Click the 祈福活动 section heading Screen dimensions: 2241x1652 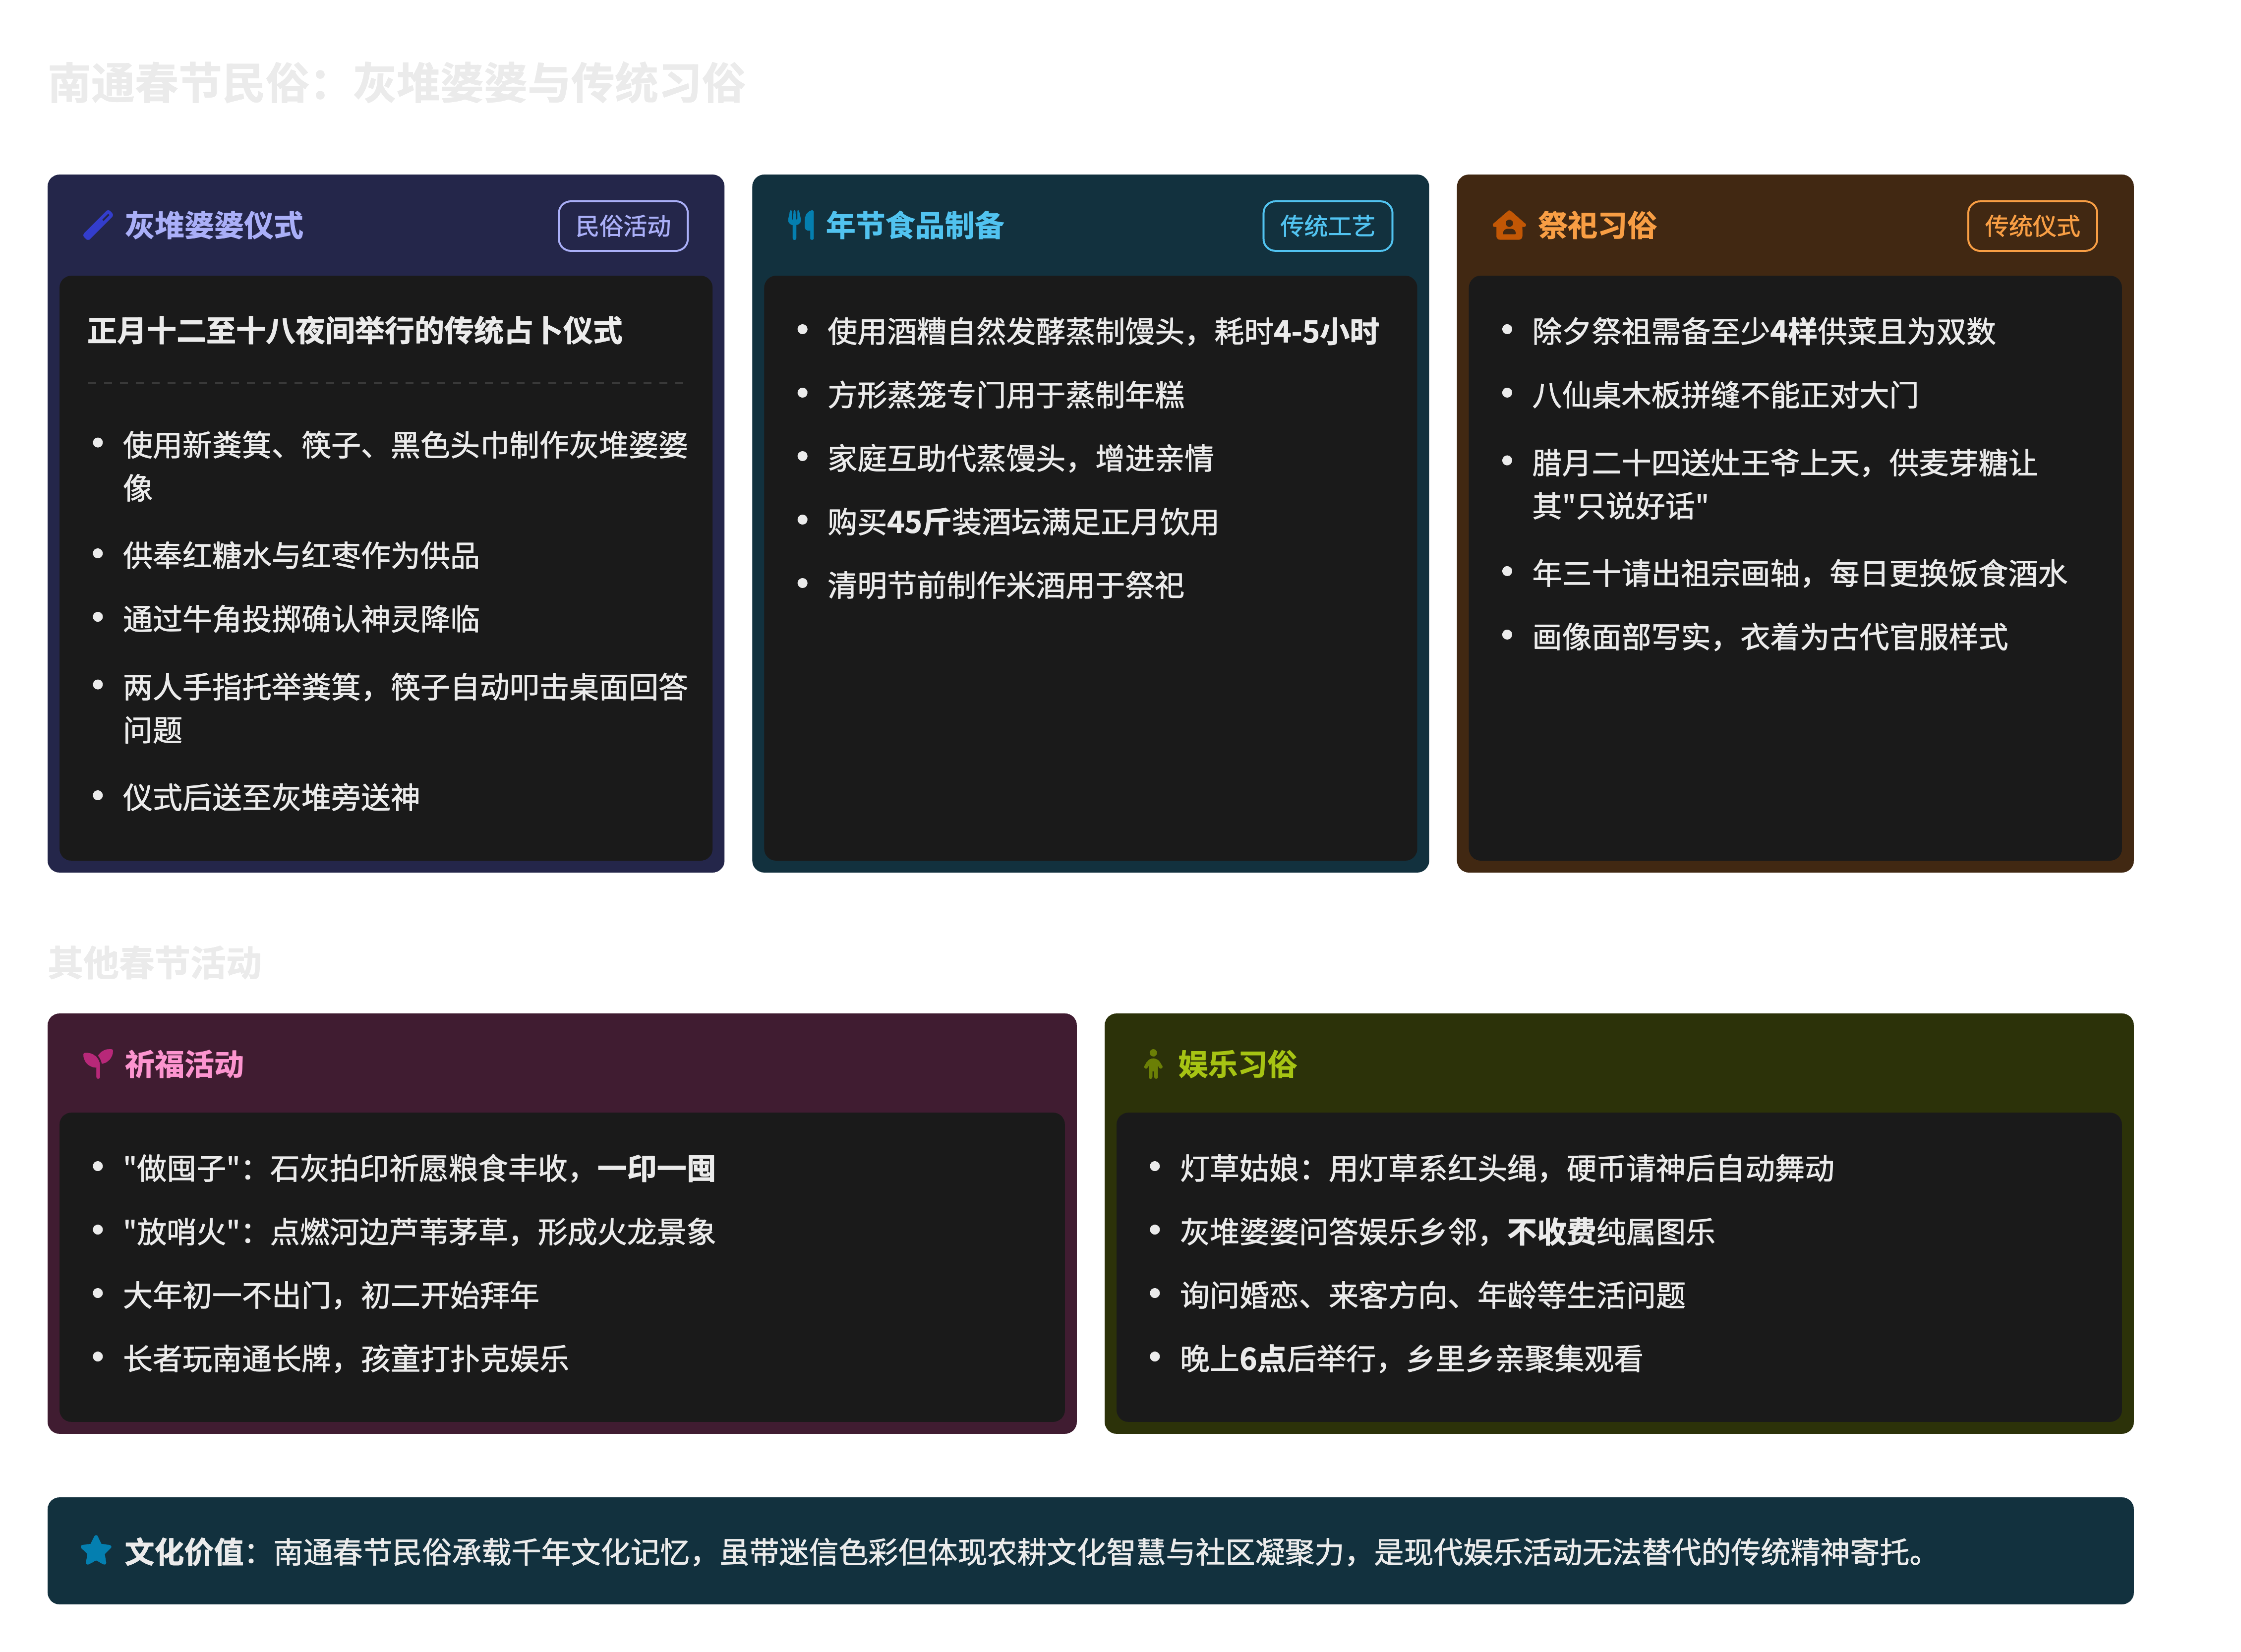184,1064
